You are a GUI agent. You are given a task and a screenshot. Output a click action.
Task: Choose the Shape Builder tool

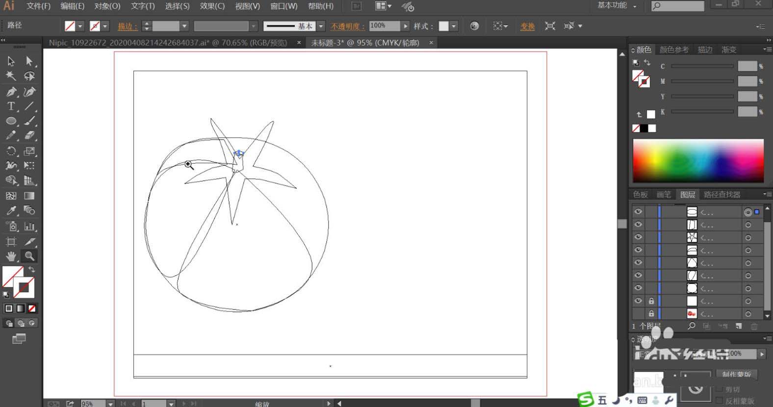pos(11,181)
